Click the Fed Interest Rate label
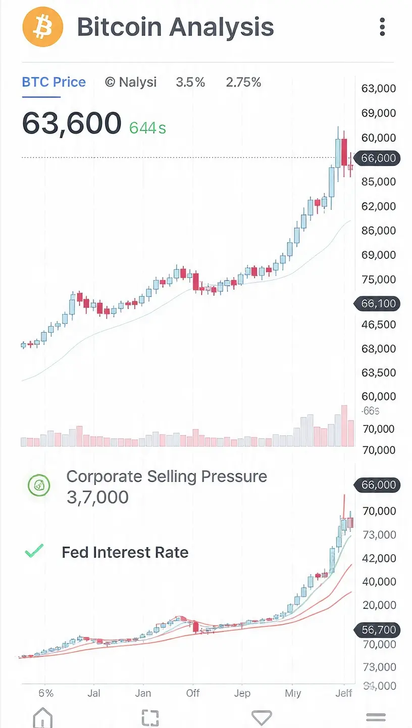 click(x=125, y=552)
